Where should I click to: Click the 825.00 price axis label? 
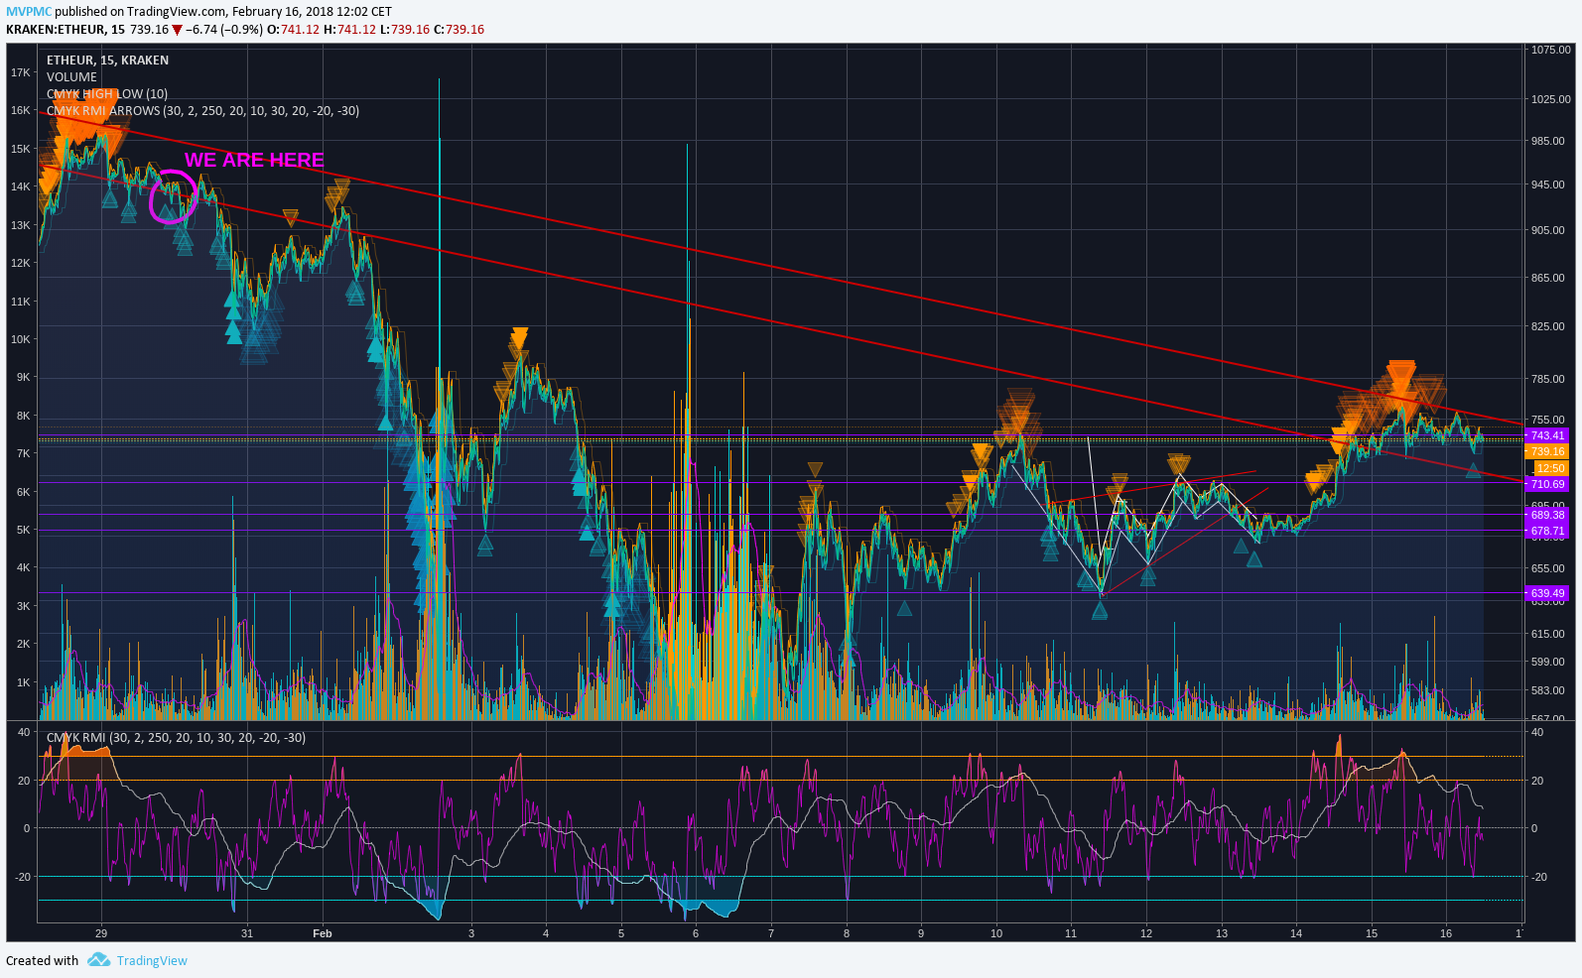click(1547, 326)
